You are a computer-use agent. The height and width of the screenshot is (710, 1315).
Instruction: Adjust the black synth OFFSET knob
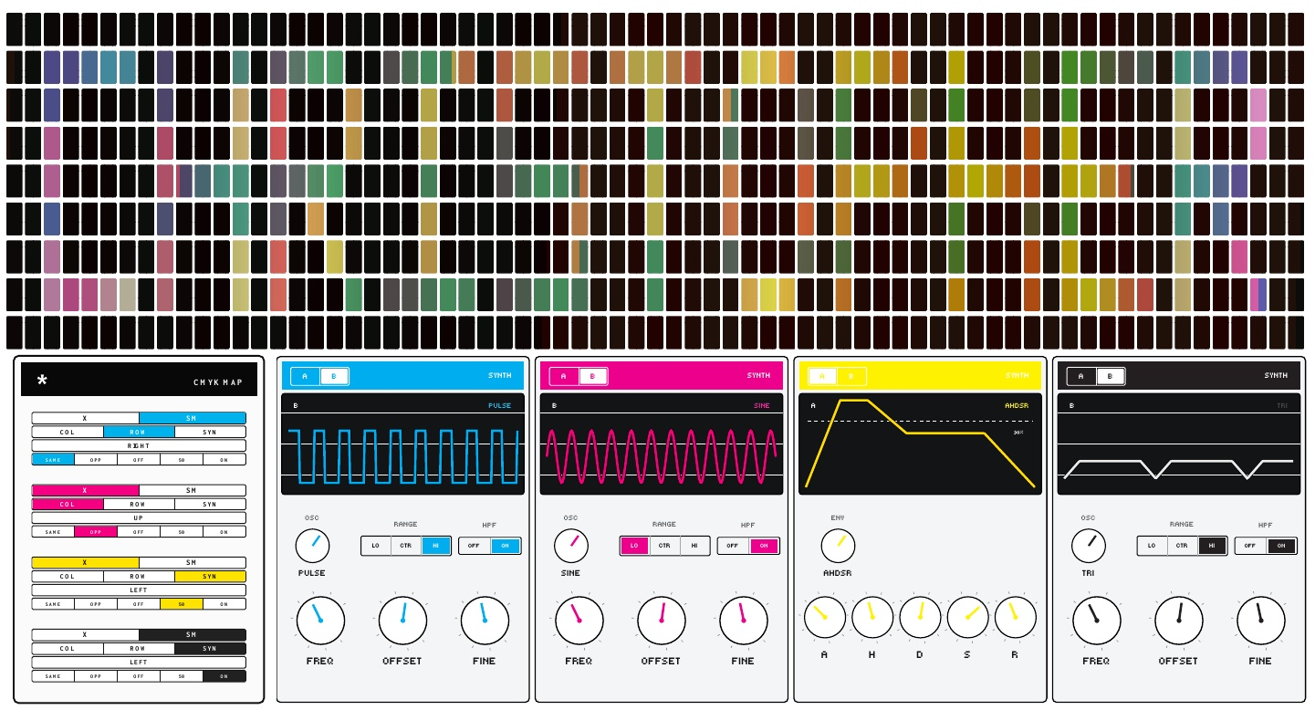pyautogui.click(x=1179, y=621)
